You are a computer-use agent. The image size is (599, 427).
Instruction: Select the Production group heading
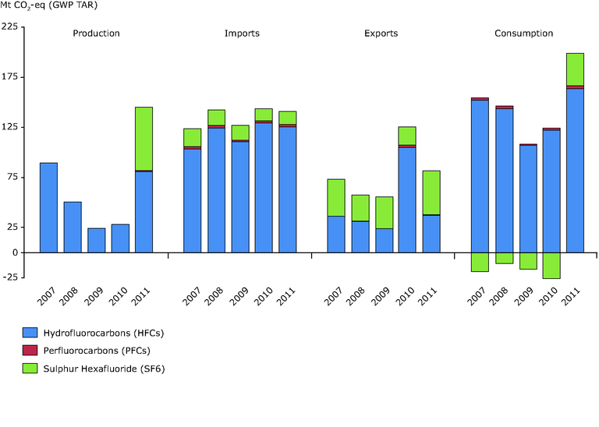pos(96,34)
